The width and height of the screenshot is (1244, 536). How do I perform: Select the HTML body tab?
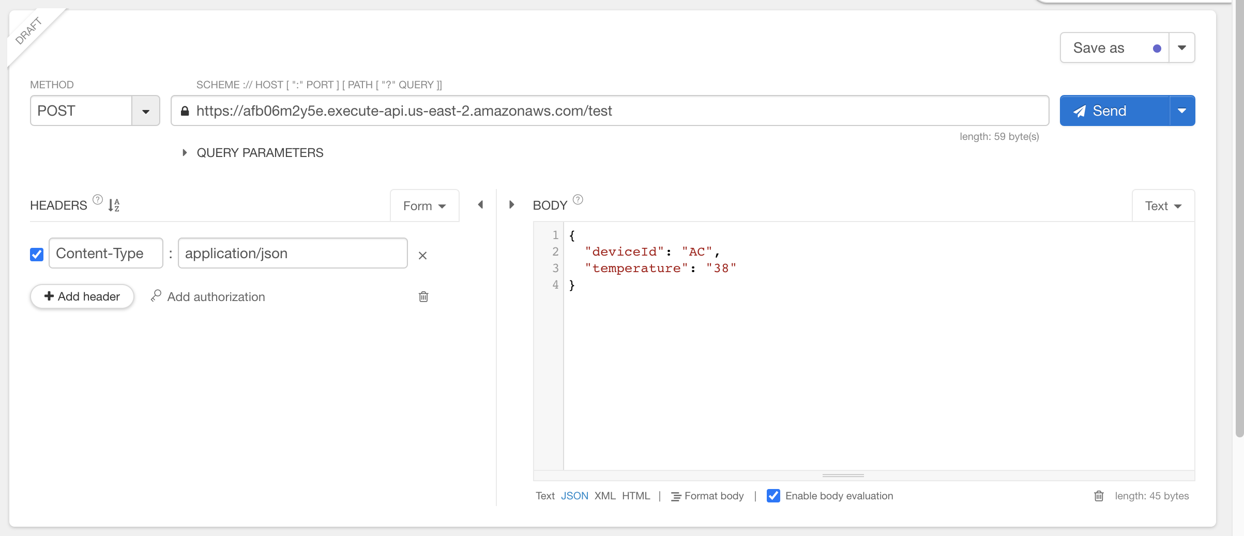636,496
